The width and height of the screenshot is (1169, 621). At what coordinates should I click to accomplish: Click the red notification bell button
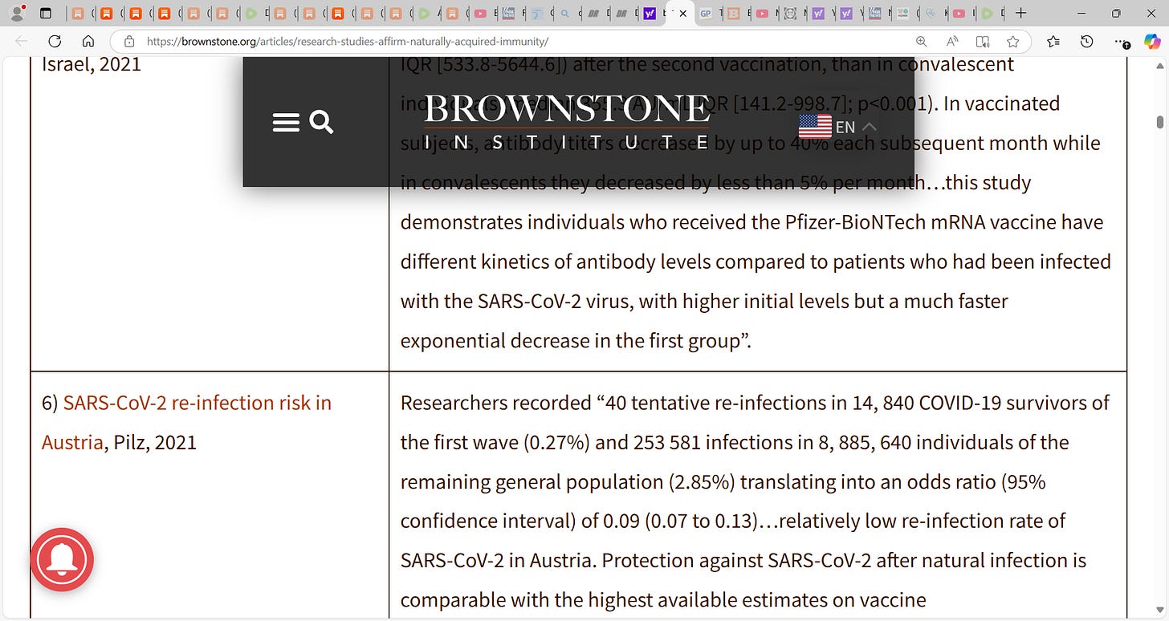[x=63, y=560]
